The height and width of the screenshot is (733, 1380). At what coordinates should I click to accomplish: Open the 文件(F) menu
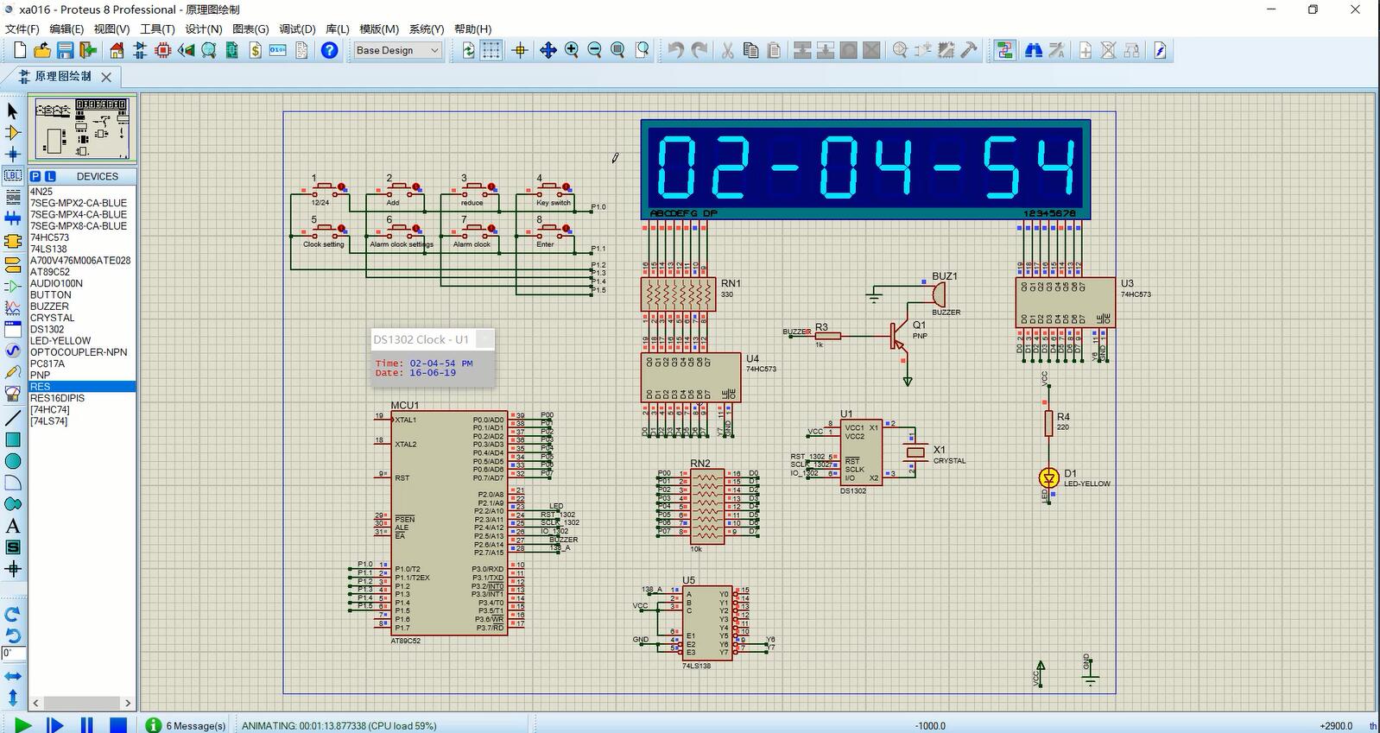coord(22,28)
